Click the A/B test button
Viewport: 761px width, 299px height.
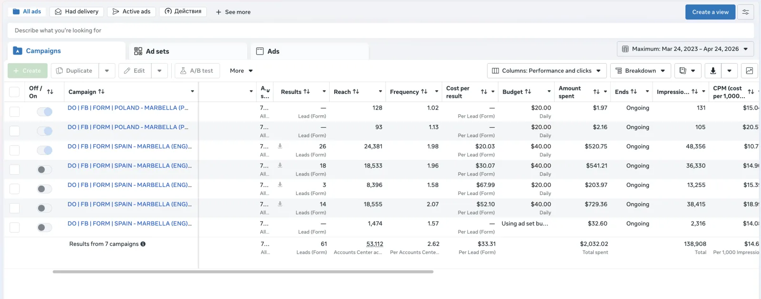tap(197, 71)
